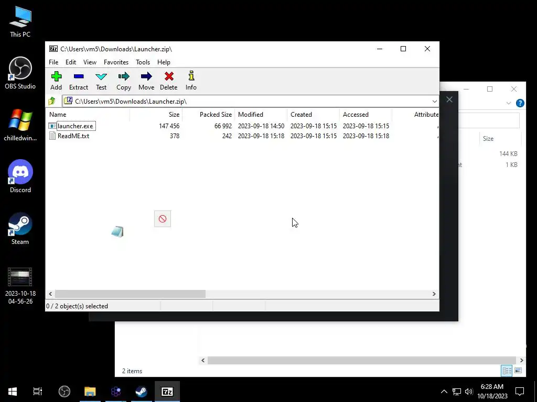Switch Explorer to details view icon
Image resolution: width=537 pixels, height=402 pixels.
point(507,371)
